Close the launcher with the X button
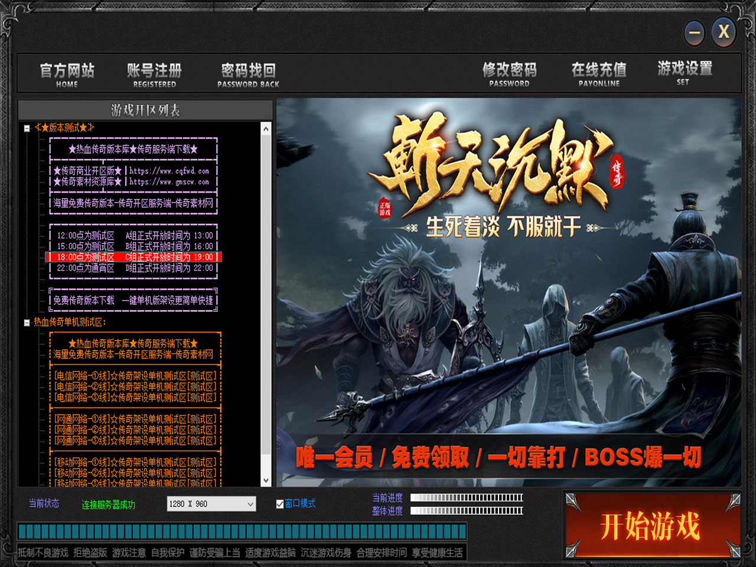 click(x=724, y=32)
